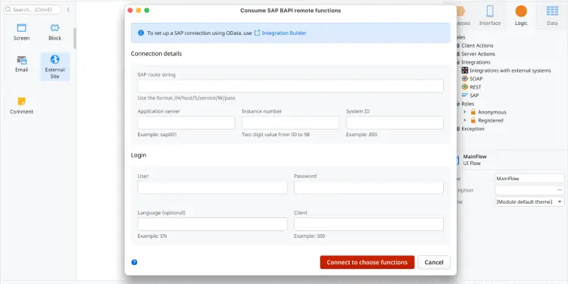Image resolution: width=568 pixels, height=284 pixels.
Task: Expand the Registered role node
Action: pos(465,120)
